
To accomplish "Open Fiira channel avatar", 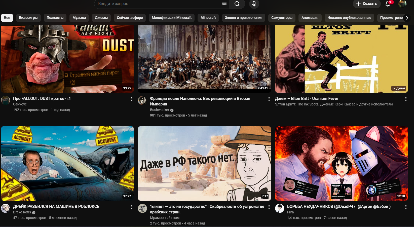I will (x=280, y=208).
